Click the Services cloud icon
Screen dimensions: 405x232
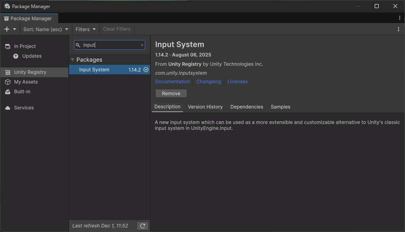click(8, 108)
